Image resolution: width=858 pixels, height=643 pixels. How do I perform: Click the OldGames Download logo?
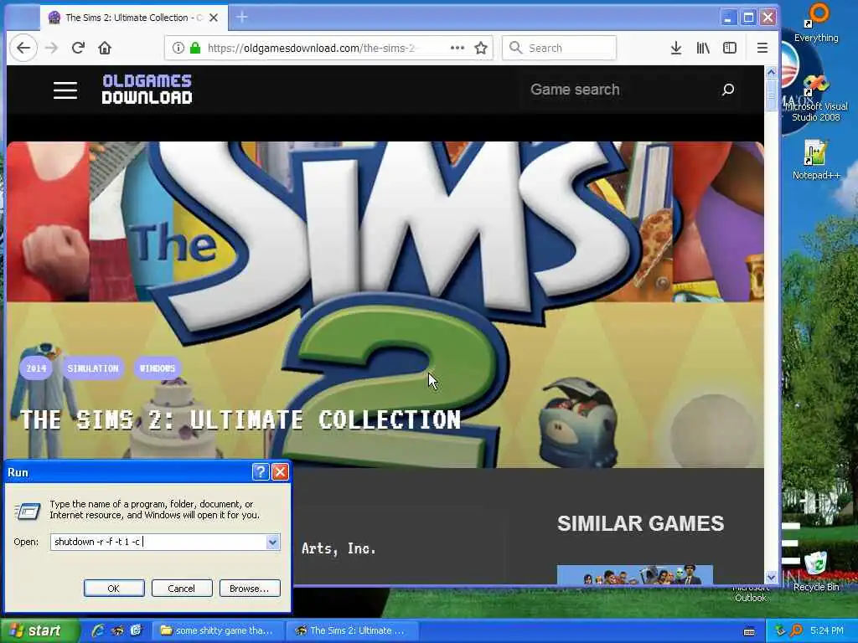tap(147, 89)
